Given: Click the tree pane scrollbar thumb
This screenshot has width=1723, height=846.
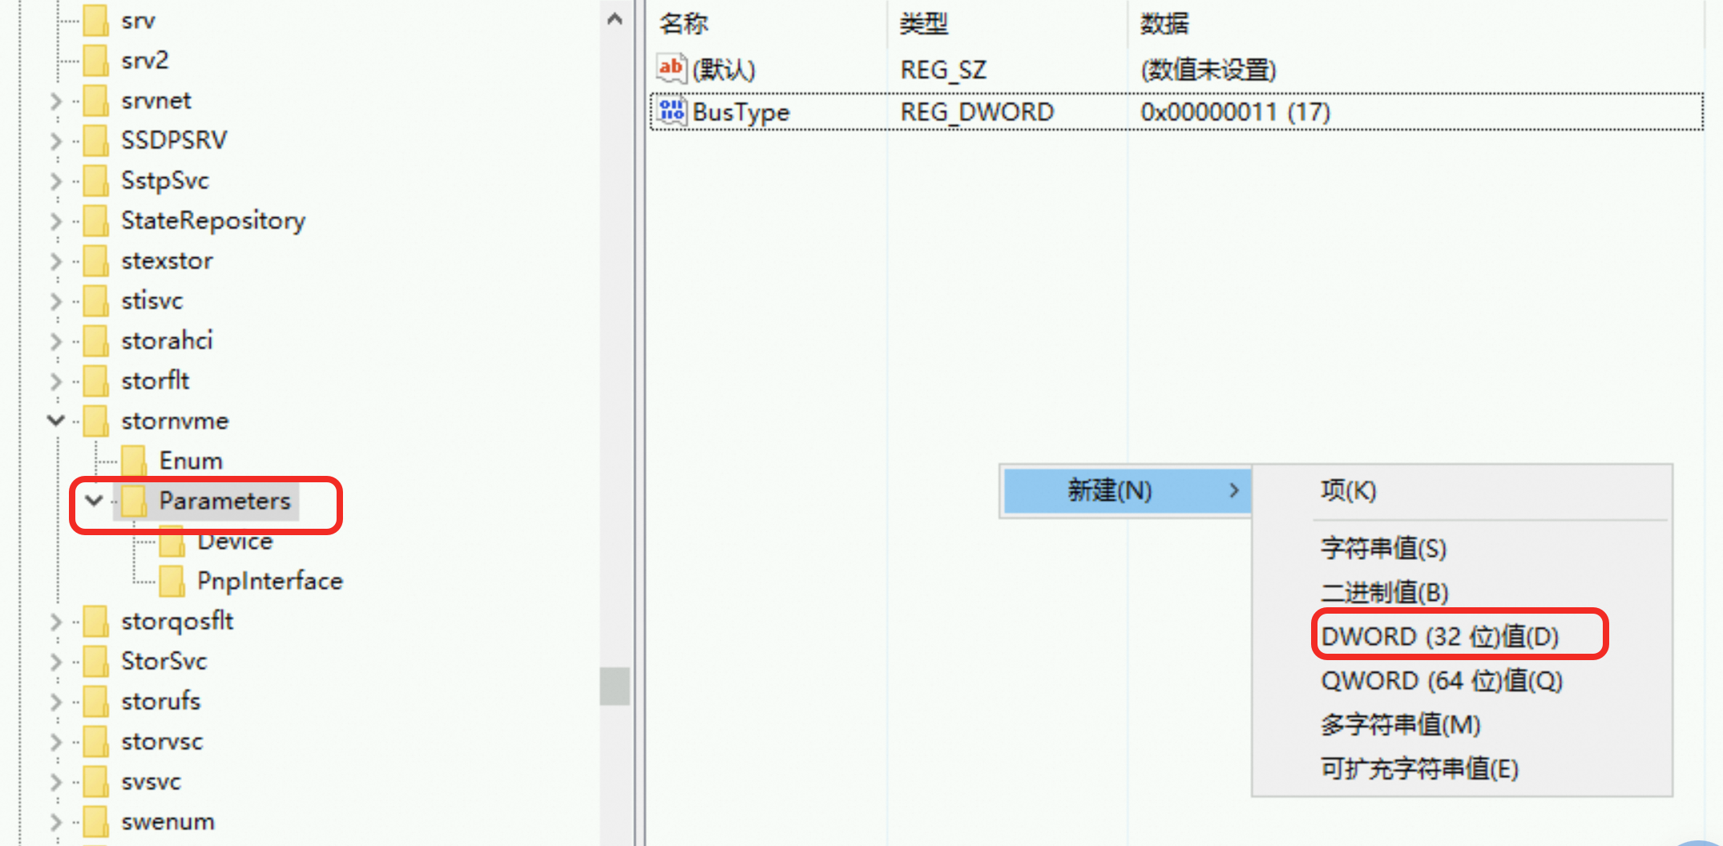Looking at the screenshot, I should click(615, 686).
